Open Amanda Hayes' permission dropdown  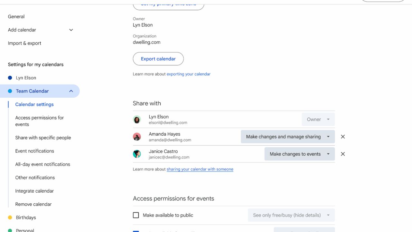click(x=287, y=137)
